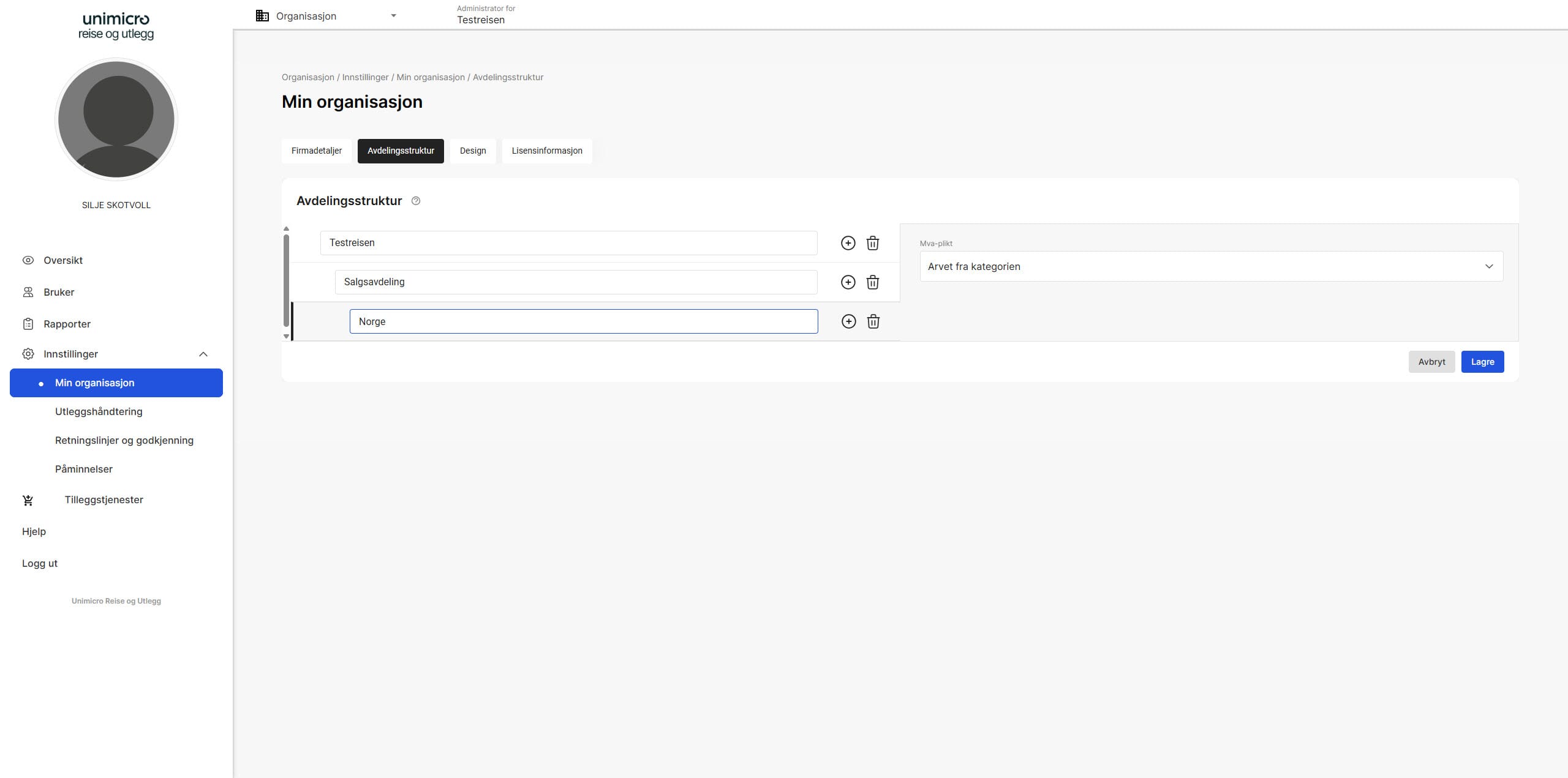Viewport: 1568px width, 778px height.
Task: Delete the Testreisen department row
Action: point(873,243)
